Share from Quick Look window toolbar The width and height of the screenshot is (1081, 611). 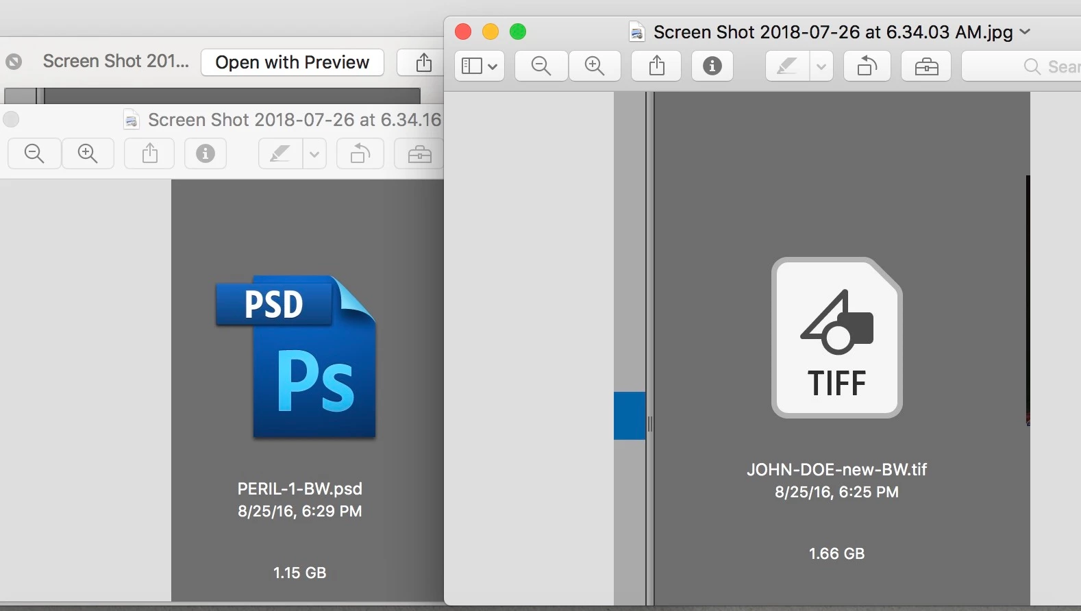pos(423,62)
